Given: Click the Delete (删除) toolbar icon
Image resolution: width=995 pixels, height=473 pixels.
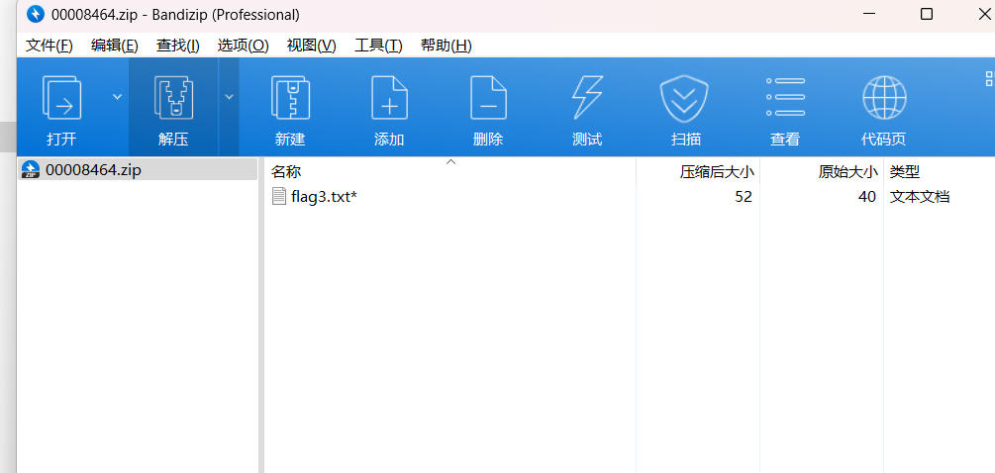Looking at the screenshot, I should pyautogui.click(x=488, y=98).
